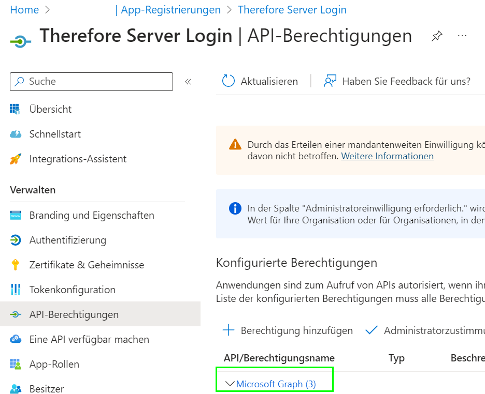The width and height of the screenshot is (485, 394).
Task: Open the App-Rollen menu item
Action: click(x=54, y=365)
